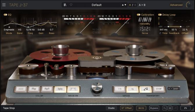The height and width of the screenshot is (112, 195).
Task: Select the next preset down arrow
Action: pos(125,5)
